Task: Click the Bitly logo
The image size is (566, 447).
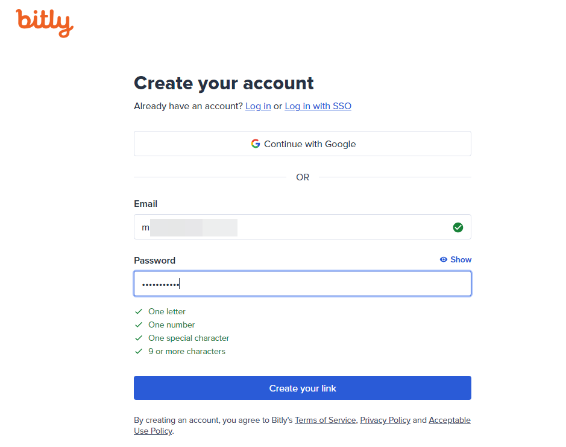Action: (45, 22)
